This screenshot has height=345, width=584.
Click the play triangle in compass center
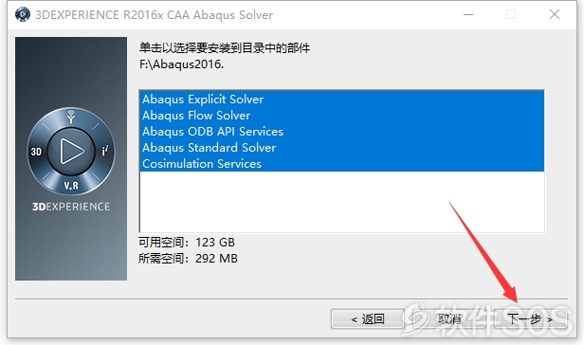(x=71, y=151)
